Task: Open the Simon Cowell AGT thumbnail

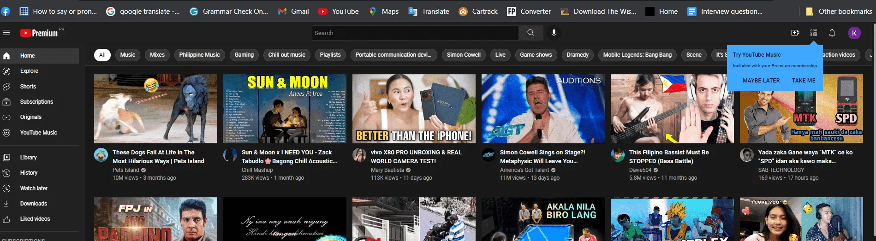Action: [543, 109]
